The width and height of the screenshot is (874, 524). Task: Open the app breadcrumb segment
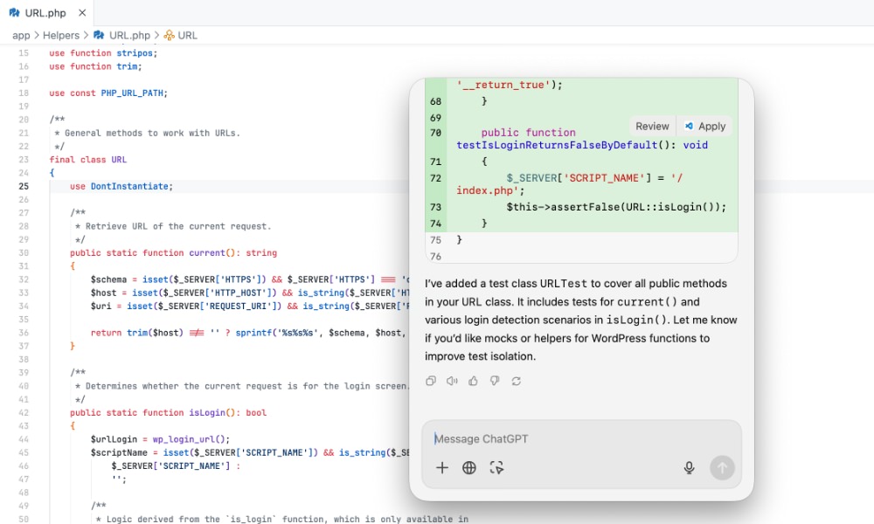[21, 35]
